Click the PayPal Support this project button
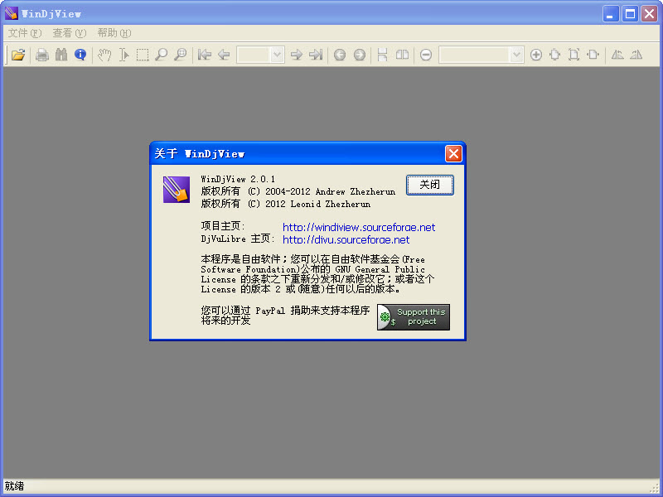663x497 pixels. coord(413,316)
